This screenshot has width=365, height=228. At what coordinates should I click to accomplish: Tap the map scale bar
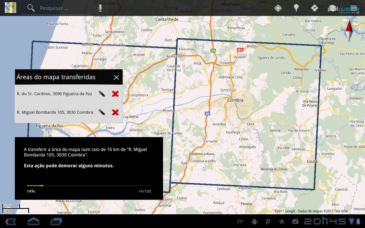tap(15, 208)
